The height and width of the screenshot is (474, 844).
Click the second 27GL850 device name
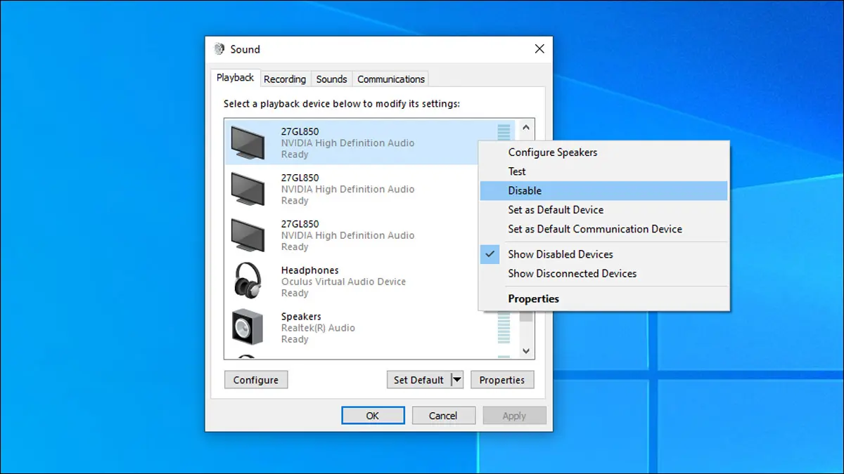pyautogui.click(x=300, y=178)
